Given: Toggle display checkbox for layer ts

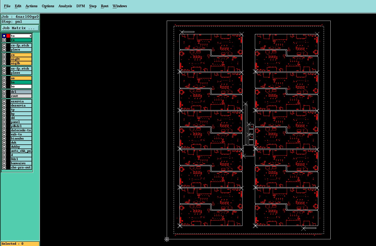Looking at the screenshot, I should 4,40.
